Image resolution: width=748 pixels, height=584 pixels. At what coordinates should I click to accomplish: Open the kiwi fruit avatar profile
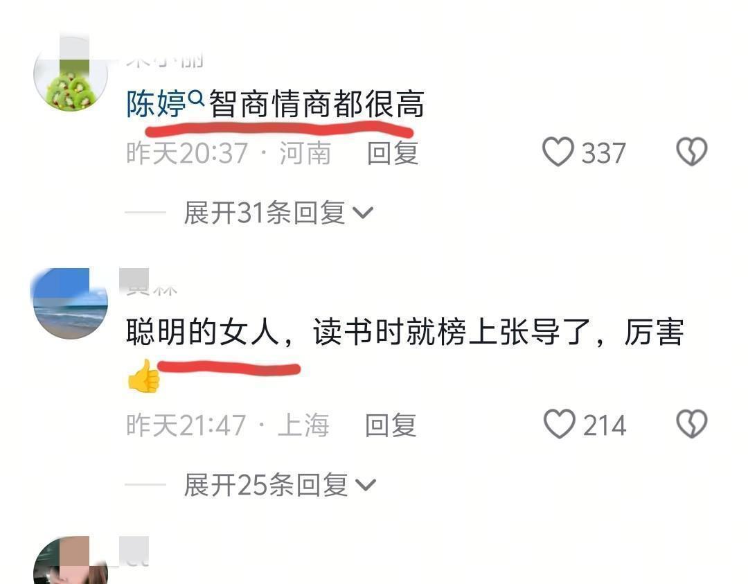pos(71,74)
